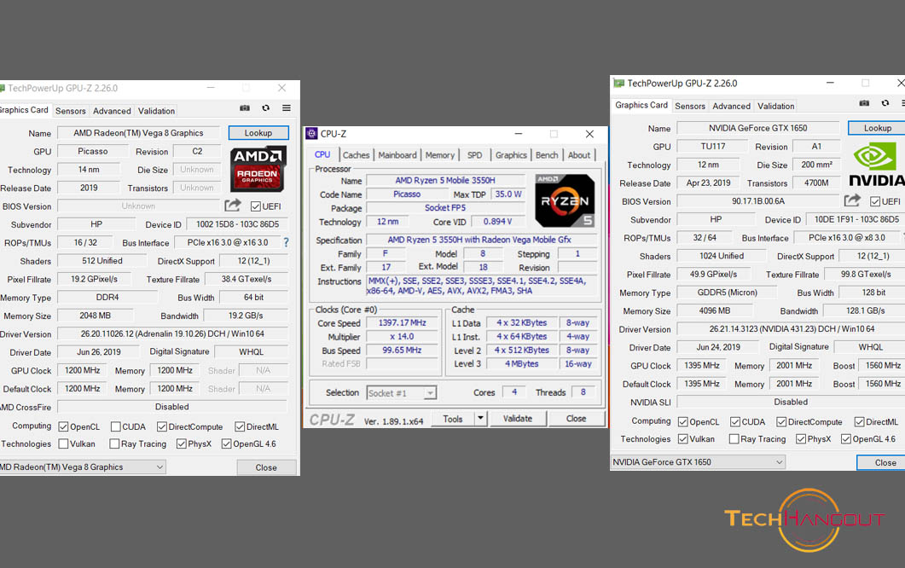The image size is (905, 568).
Task: Click the NVIDIA GeForce GTX 1650 name field
Action: tap(757, 128)
